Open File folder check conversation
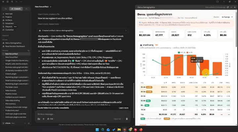The height and width of the screenshot is (132, 238). point(16,87)
